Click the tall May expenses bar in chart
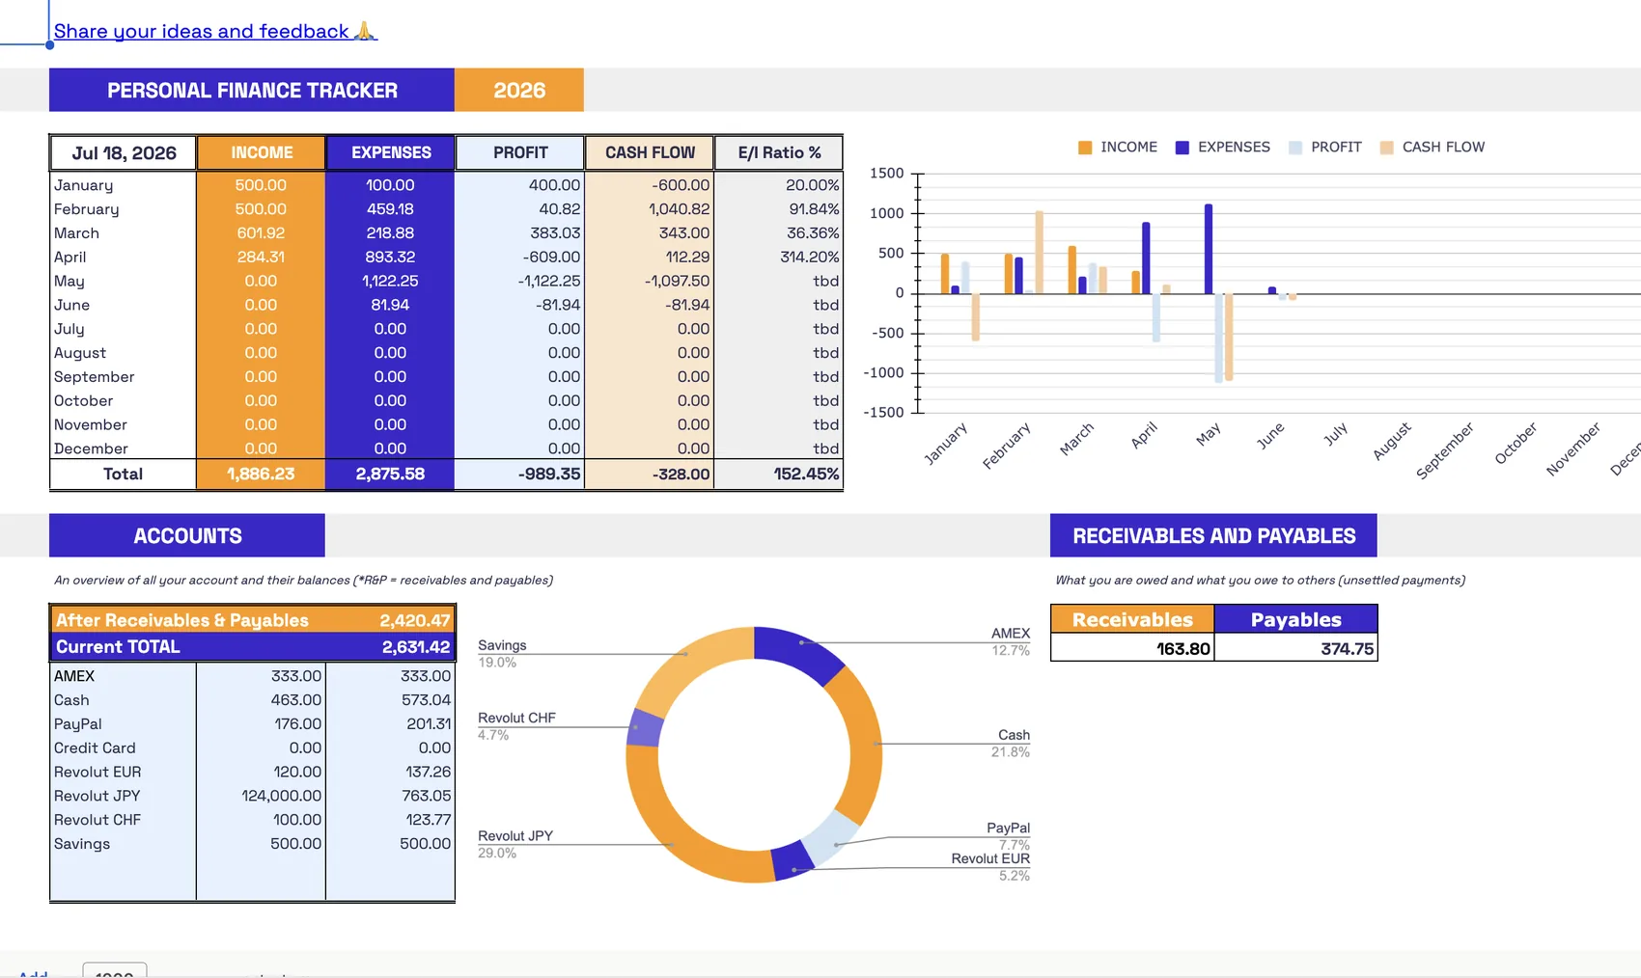The height and width of the screenshot is (978, 1641). pyautogui.click(x=1209, y=249)
